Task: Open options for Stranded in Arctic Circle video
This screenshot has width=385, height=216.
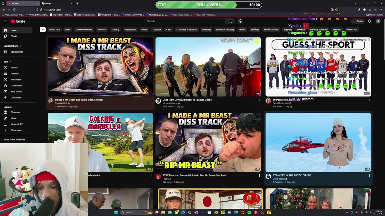Action: pos(369,176)
